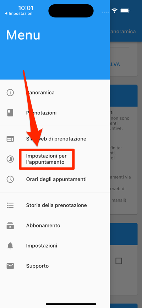Tap the Prenotazioni bookmark icon
The width and height of the screenshot is (142, 308).
(10, 113)
